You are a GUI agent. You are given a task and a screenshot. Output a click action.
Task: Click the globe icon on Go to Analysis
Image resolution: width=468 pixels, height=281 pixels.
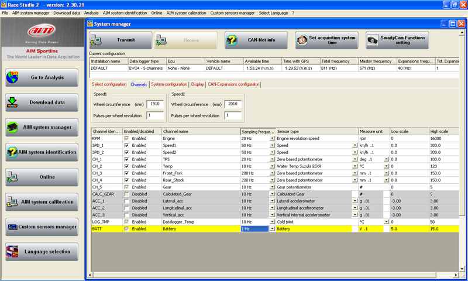[x=12, y=77]
